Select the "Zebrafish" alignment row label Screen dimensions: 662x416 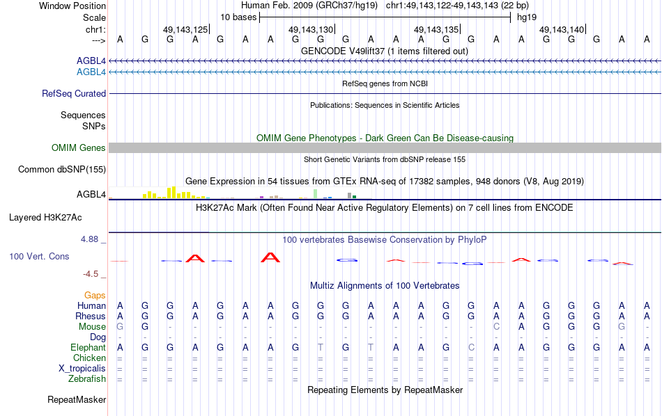(87, 378)
